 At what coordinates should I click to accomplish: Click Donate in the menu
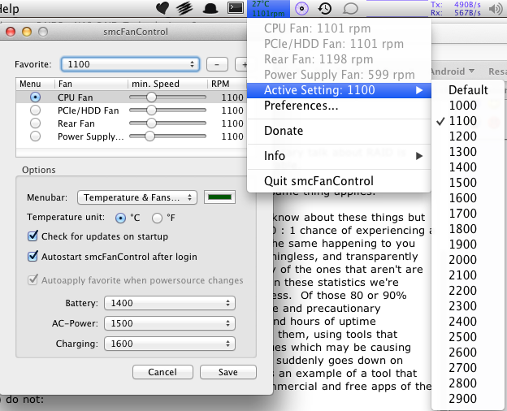click(339, 131)
